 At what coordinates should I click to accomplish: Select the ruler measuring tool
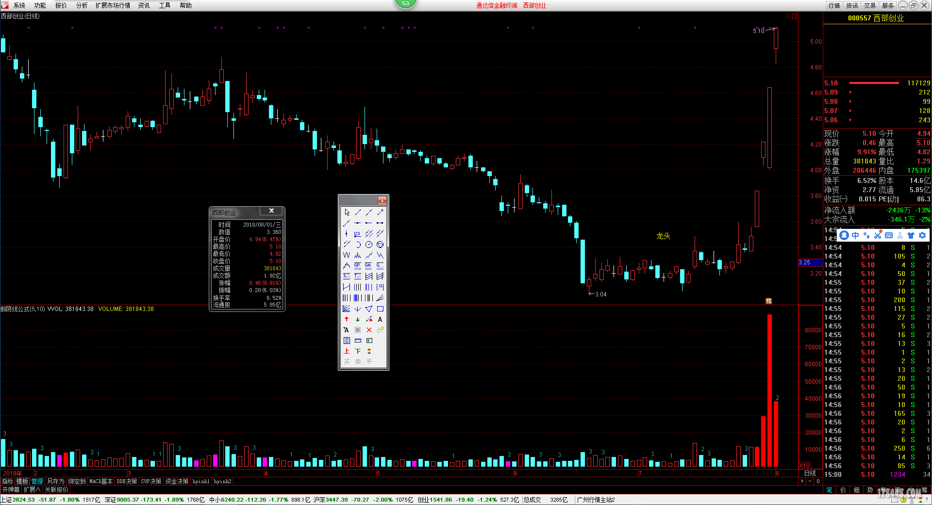(x=358, y=341)
